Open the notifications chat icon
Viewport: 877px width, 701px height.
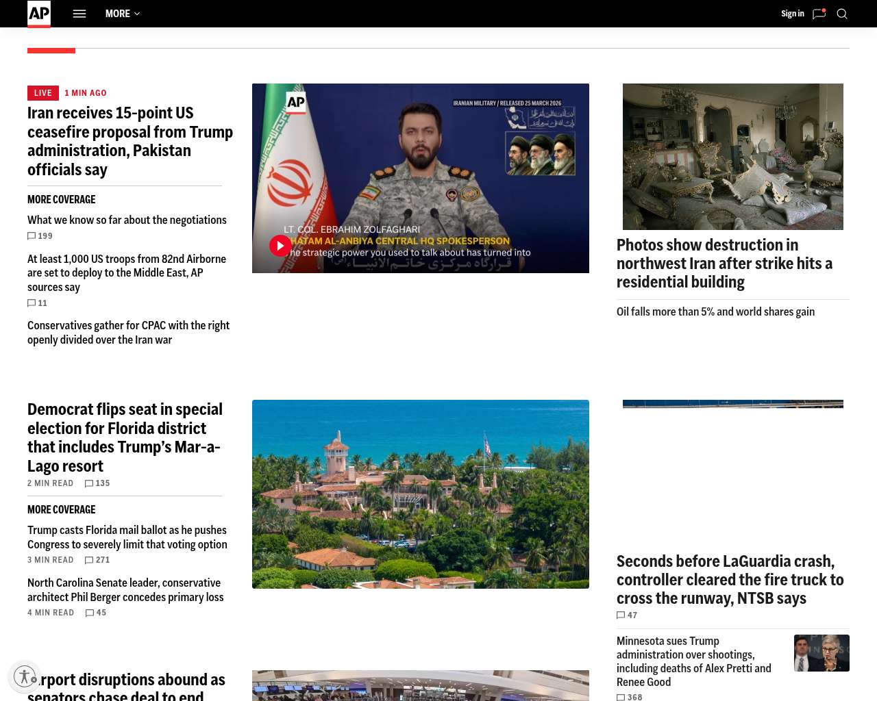(x=819, y=14)
